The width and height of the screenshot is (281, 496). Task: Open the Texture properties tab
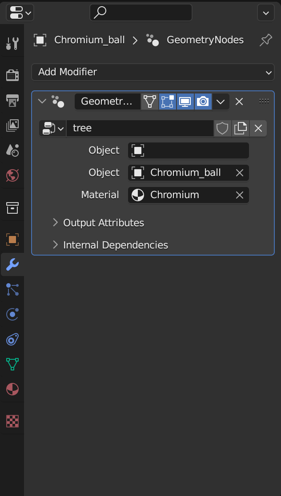pyautogui.click(x=12, y=421)
